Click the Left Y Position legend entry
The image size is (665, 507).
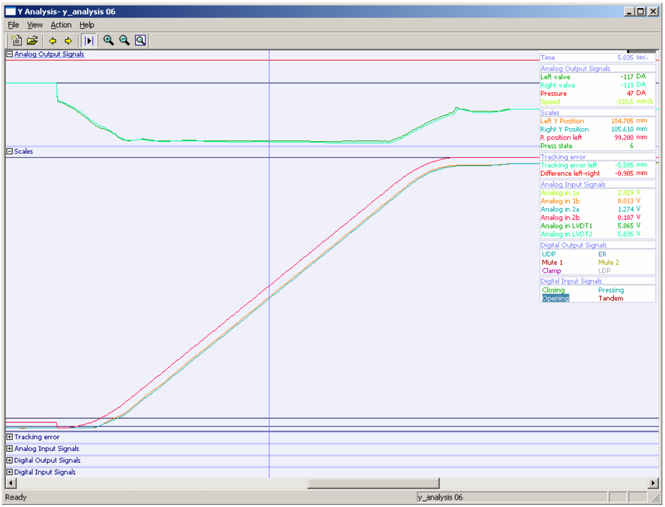pos(562,121)
